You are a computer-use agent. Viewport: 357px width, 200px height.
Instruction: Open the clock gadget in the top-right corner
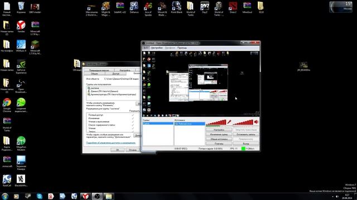[x=341, y=7]
